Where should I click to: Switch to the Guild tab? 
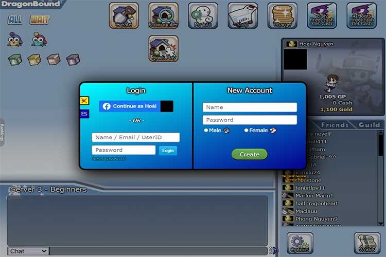(x=369, y=125)
